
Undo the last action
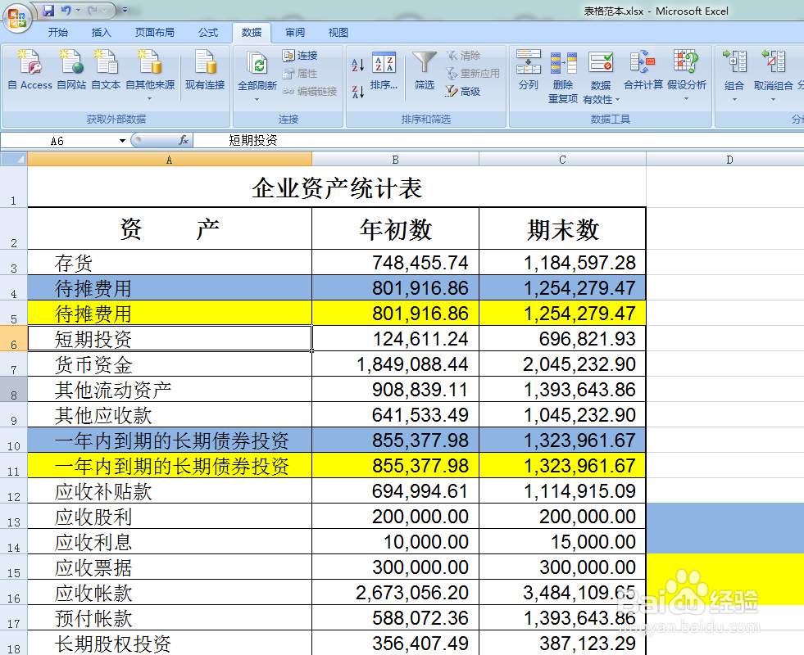click(x=66, y=11)
